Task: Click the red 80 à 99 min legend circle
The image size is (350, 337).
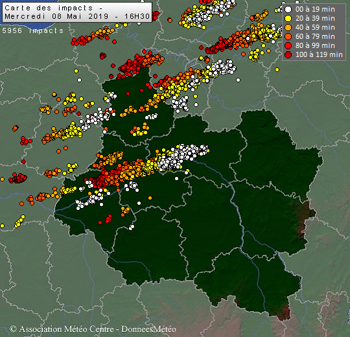Action: point(288,46)
